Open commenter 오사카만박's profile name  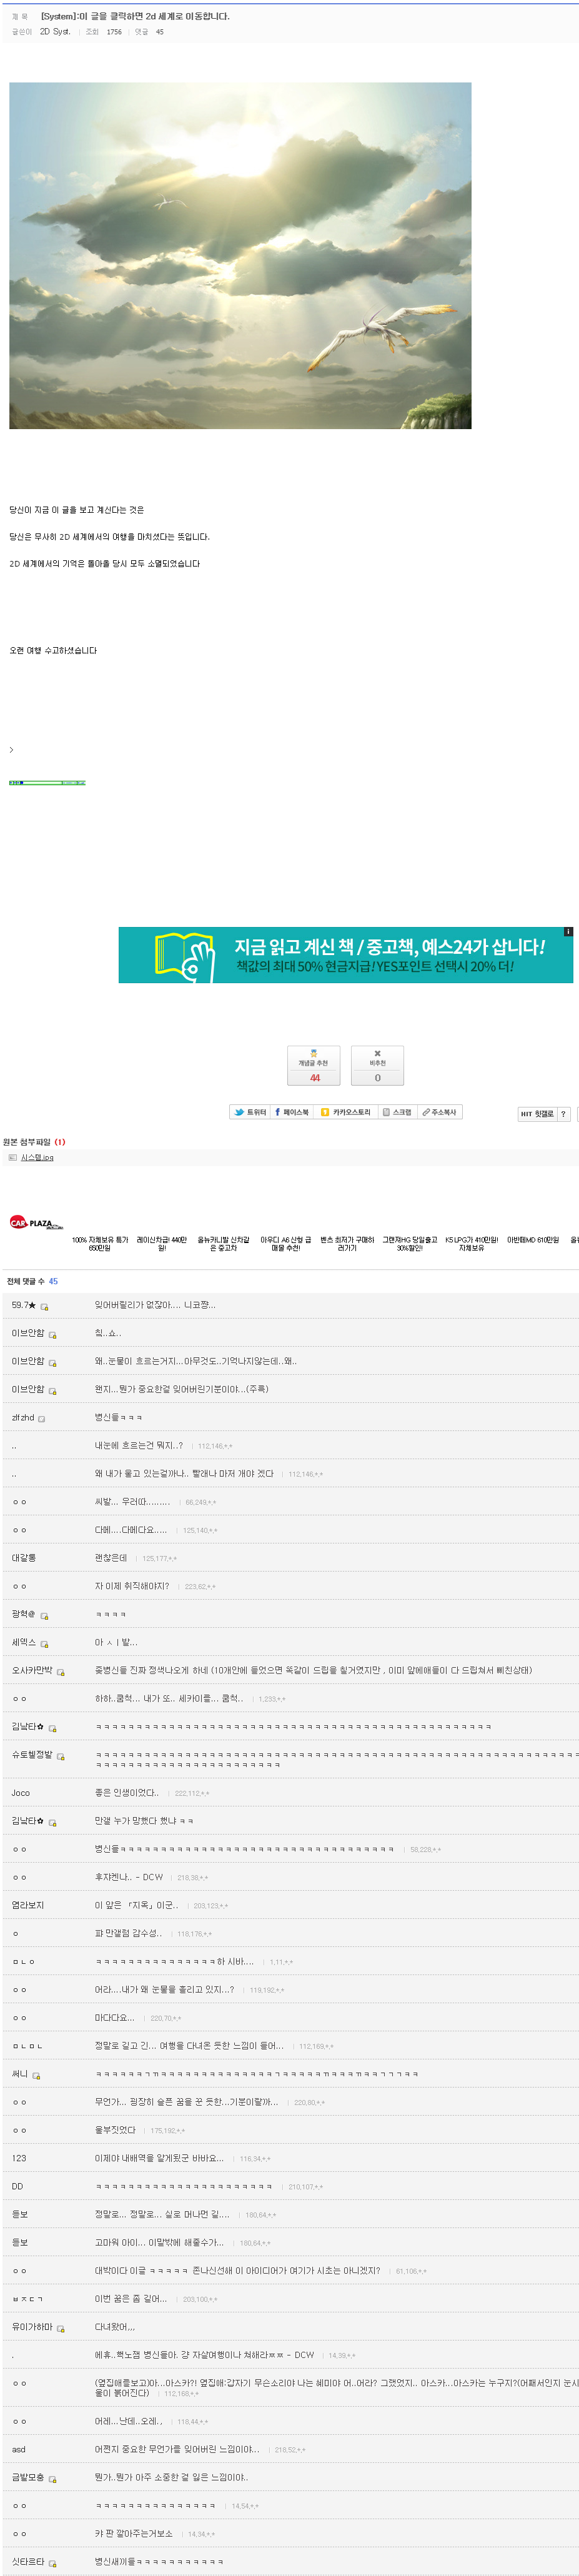coord(32,1670)
